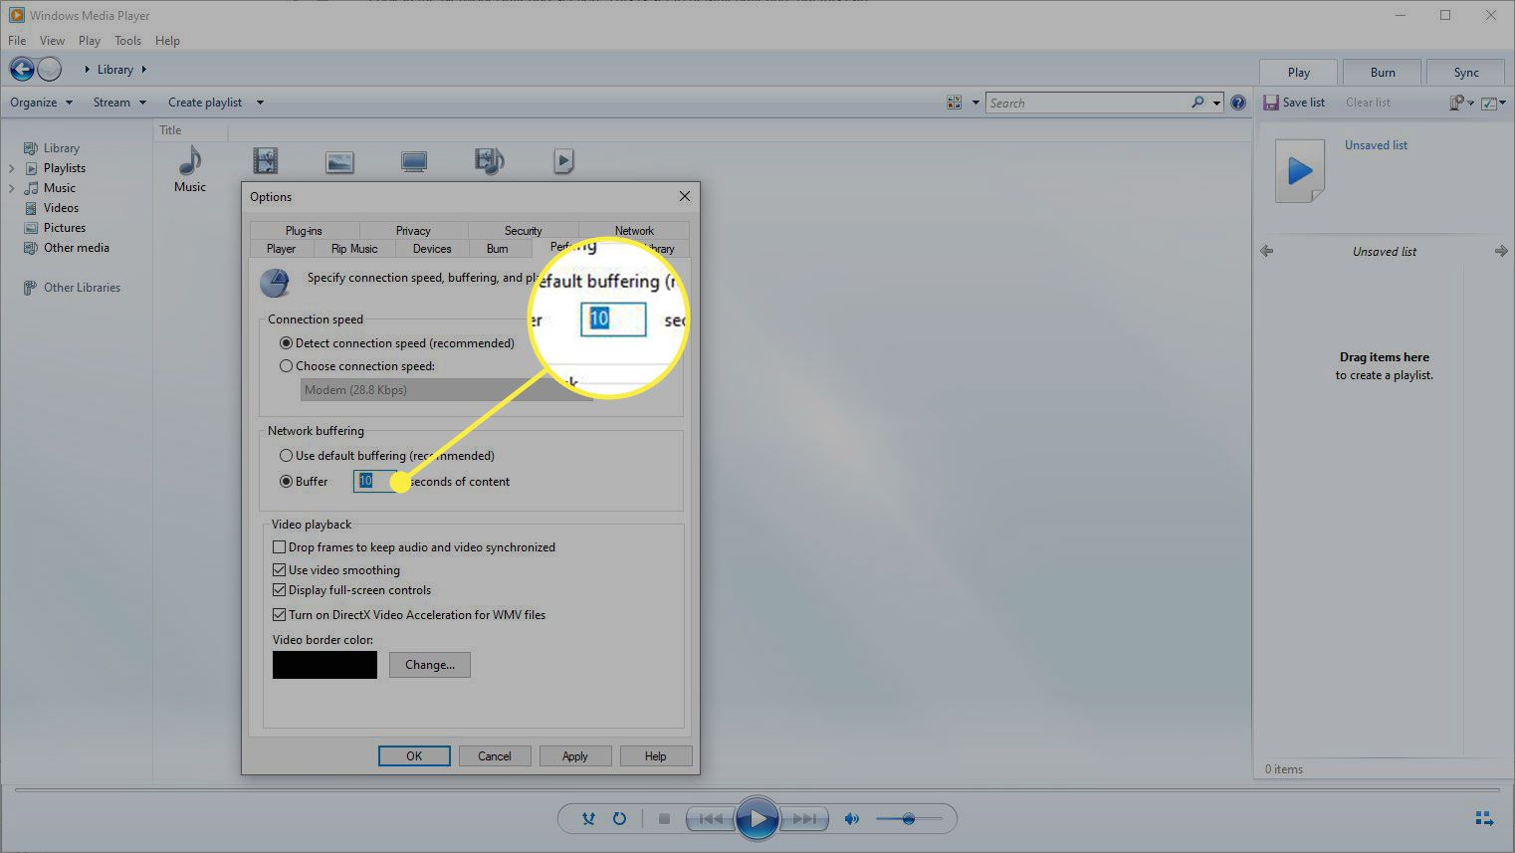
Task: Click the Previous track button
Action: pos(711,819)
